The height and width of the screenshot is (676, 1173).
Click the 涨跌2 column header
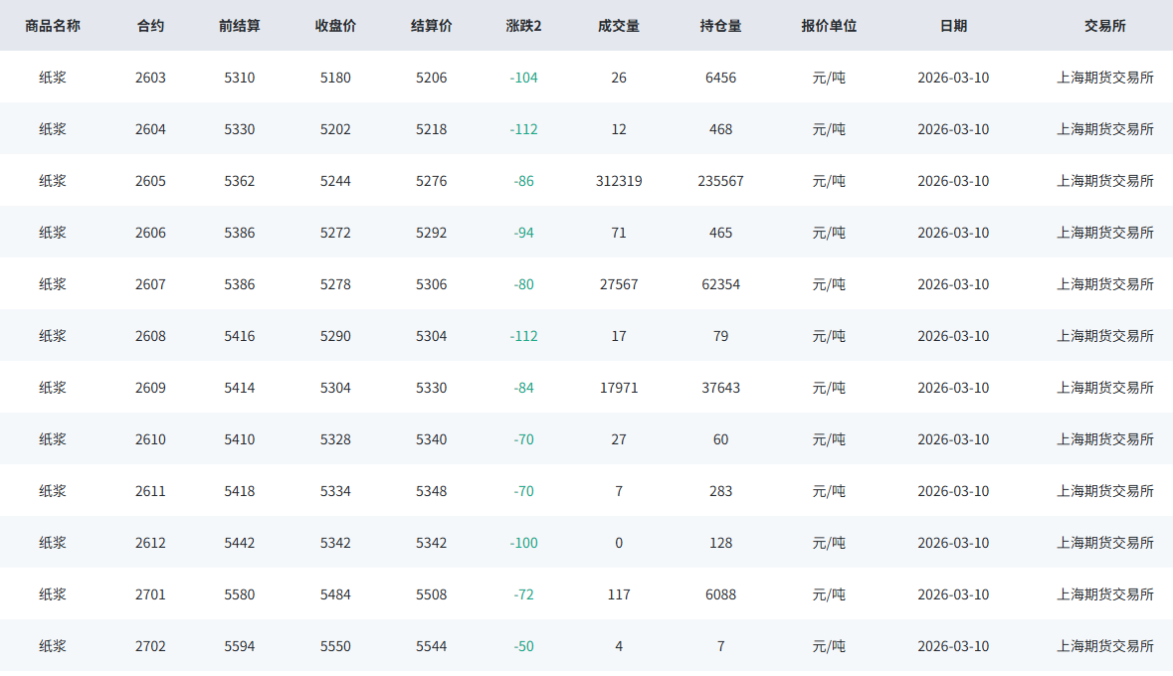523,26
